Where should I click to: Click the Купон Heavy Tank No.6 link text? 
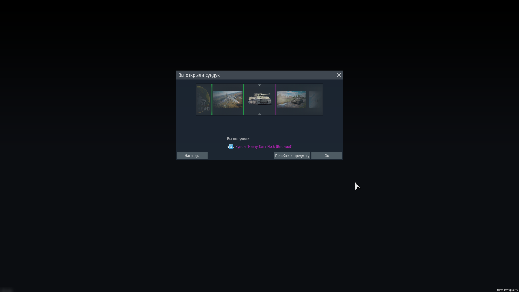264,147
